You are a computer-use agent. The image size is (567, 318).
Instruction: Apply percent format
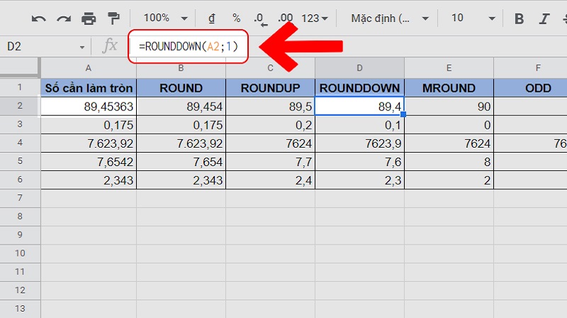[236, 18]
